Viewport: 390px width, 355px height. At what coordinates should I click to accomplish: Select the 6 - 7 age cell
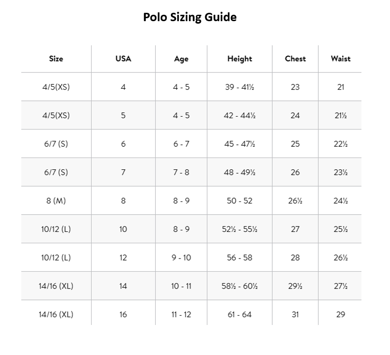point(181,144)
